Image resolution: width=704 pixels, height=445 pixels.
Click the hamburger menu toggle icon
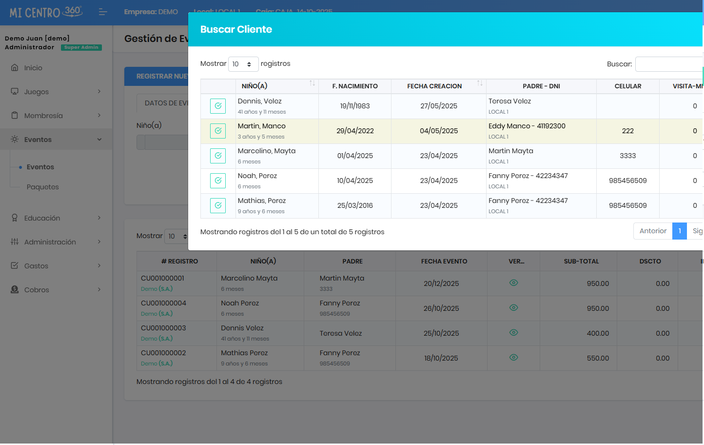click(102, 12)
